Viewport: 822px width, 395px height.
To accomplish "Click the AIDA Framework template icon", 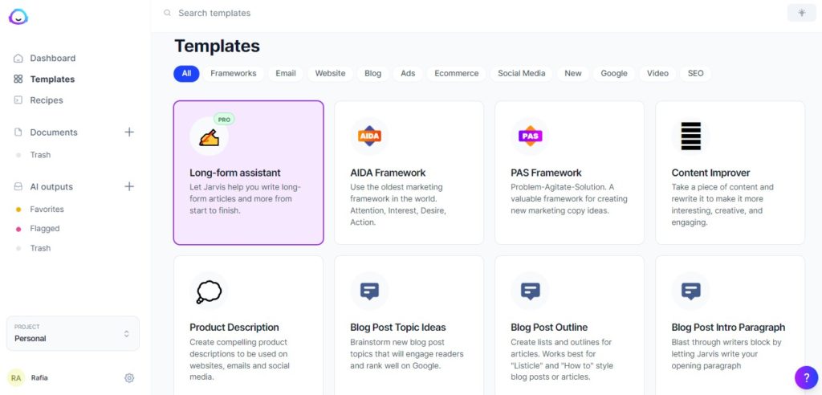I will coord(369,136).
